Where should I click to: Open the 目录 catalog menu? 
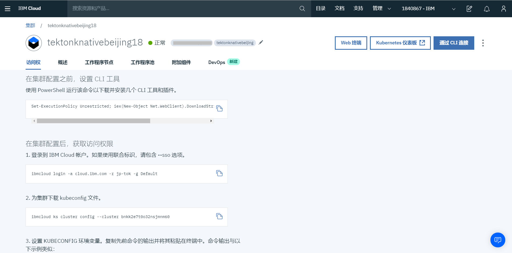coord(321,9)
